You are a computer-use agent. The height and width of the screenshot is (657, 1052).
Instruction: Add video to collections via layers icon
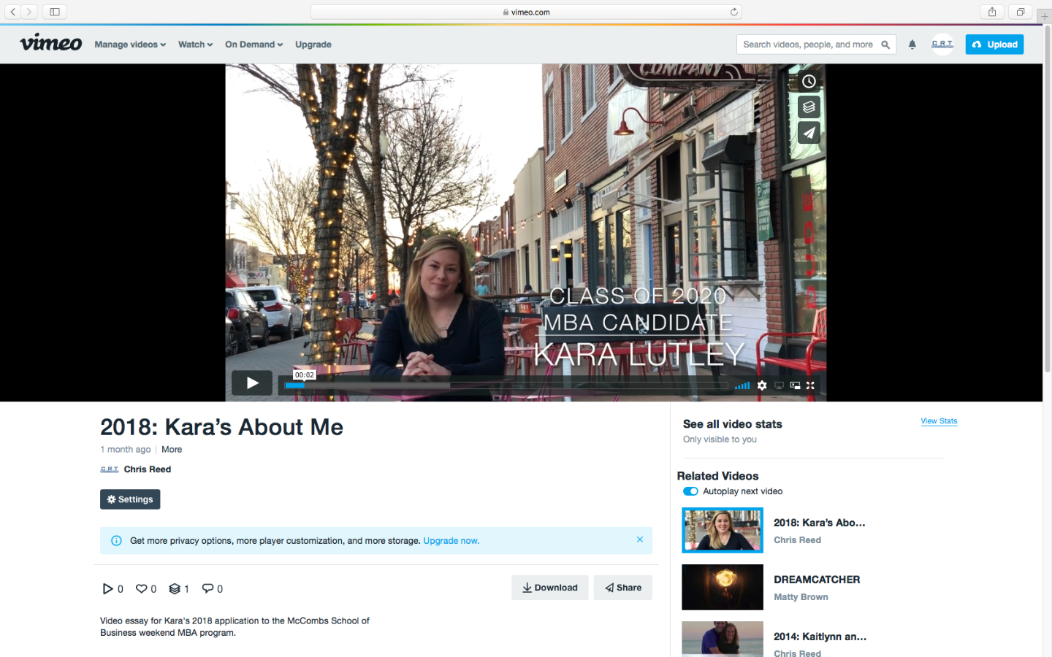pos(809,107)
